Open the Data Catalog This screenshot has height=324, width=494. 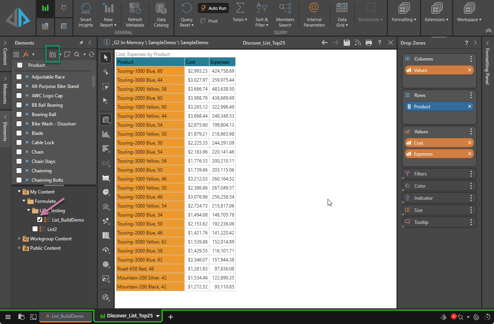click(x=161, y=15)
